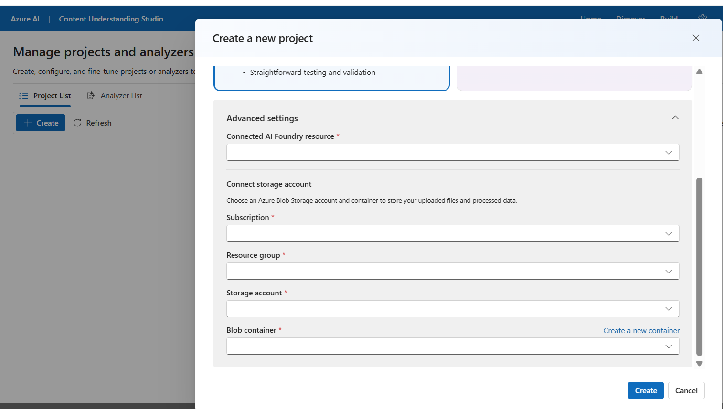The width and height of the screenshot is (723, 409).
Task: Click the Create button in dialog footer
Action: [x=646, y=390]
